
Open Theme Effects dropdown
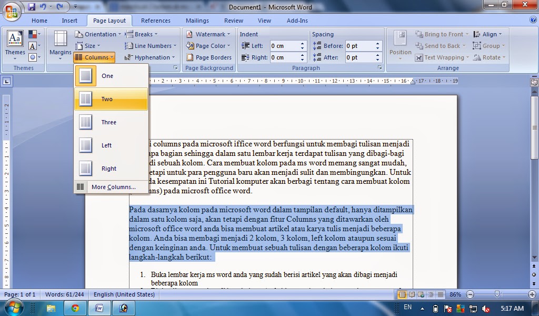coord(34,57)
